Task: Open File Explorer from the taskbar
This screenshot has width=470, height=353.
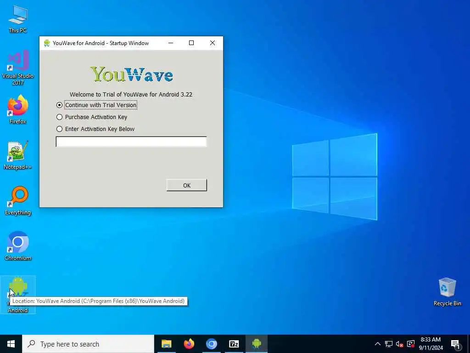Action: click(x=166, y=344)
